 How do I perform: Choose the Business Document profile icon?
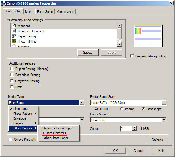(14, 31)
